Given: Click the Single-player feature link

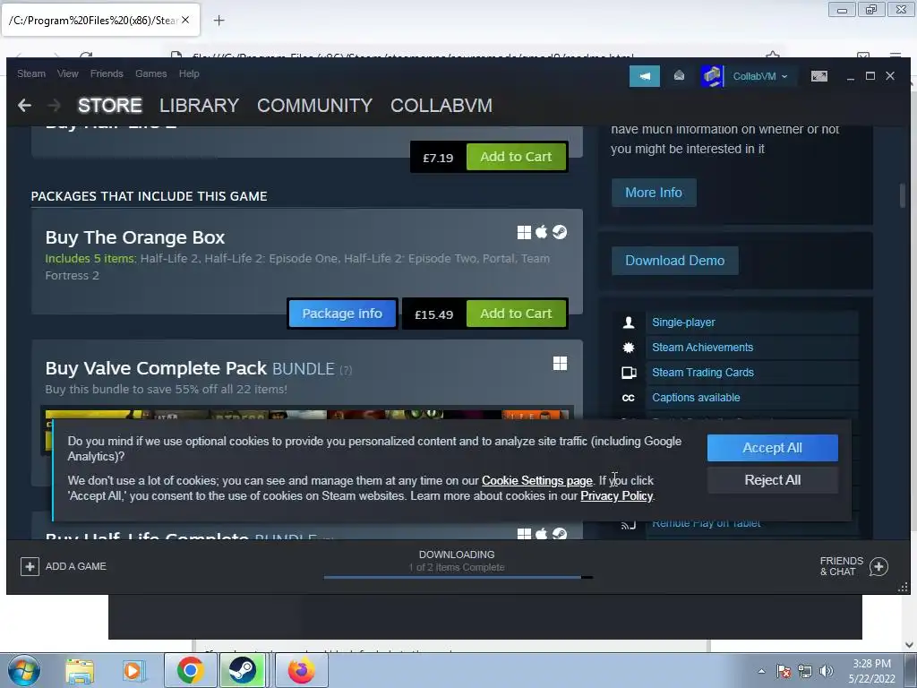Looking at the screenshot, I should click(683, 322).
